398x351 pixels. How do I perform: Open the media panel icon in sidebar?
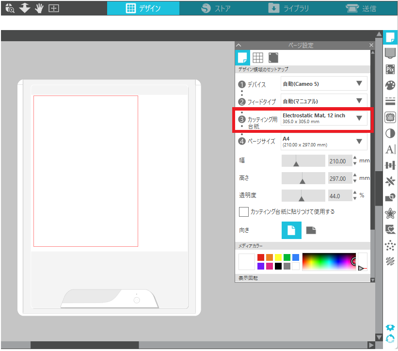pyautogui.click(x=390, y=53)
